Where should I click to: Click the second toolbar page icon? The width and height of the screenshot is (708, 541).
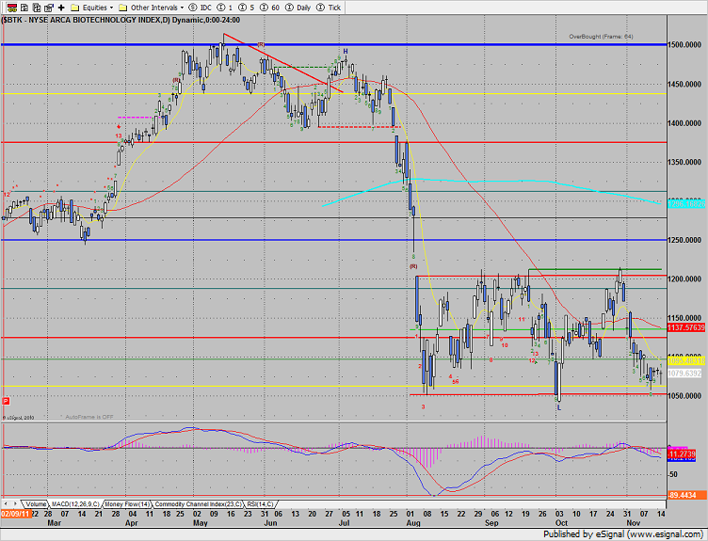(24, 8)
